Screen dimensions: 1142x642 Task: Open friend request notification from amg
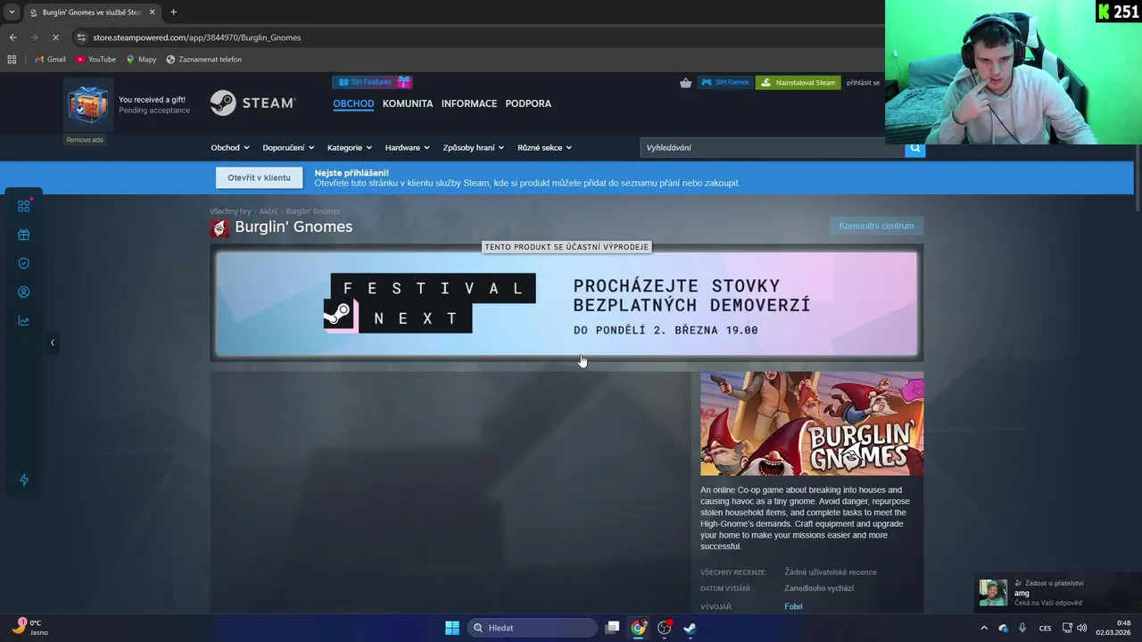pyautogui.click(x=1056, y=593)
